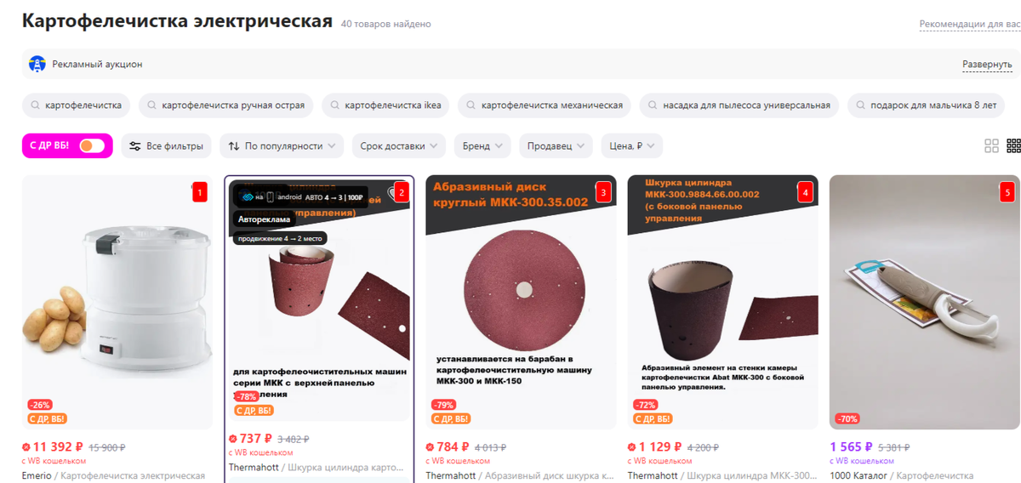Open the 'Бренд' filter dropdown

482,146
